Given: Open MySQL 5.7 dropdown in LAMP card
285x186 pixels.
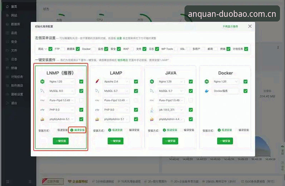Looking at the screenshot, I should click(x=116, y=91).
